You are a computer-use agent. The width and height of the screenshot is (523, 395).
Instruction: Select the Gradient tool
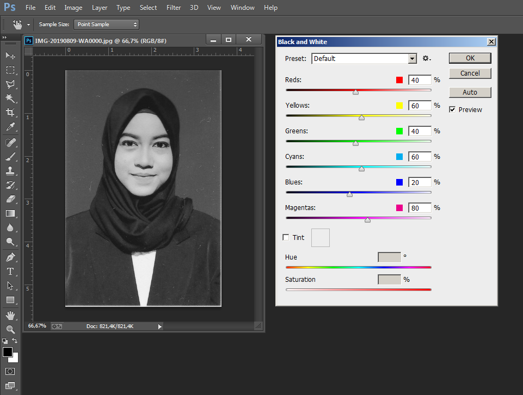point(10,213)
